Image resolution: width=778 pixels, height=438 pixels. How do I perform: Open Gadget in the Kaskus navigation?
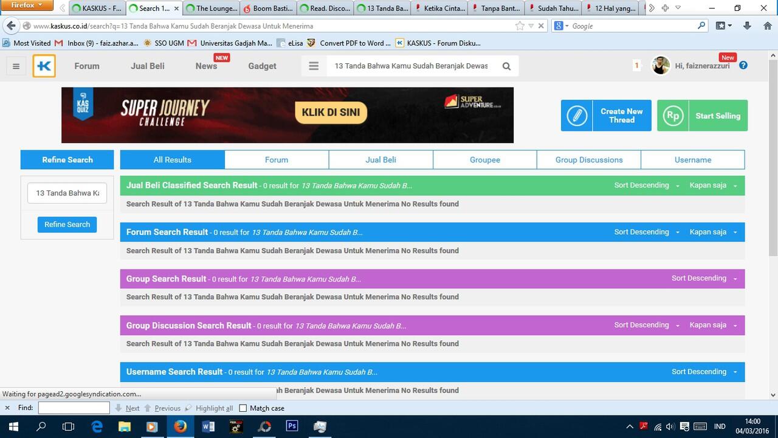click(262, 66)
